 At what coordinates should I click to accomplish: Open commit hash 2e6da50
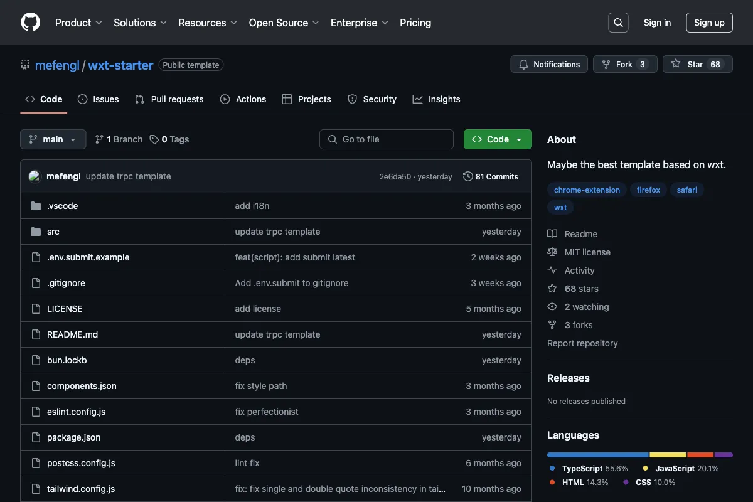click(x=395, y=177)
